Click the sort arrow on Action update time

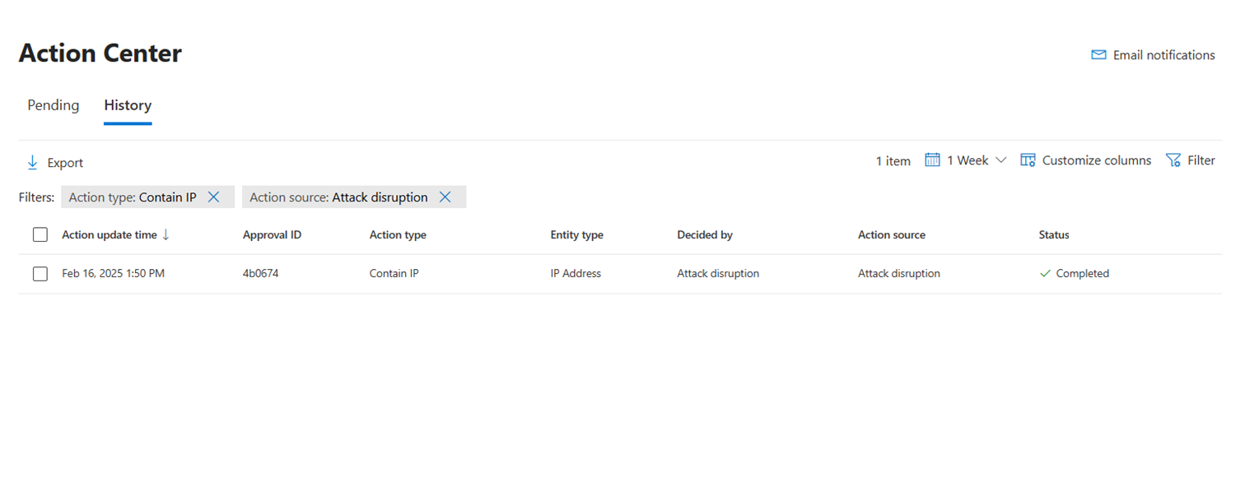tap(166, 234)
